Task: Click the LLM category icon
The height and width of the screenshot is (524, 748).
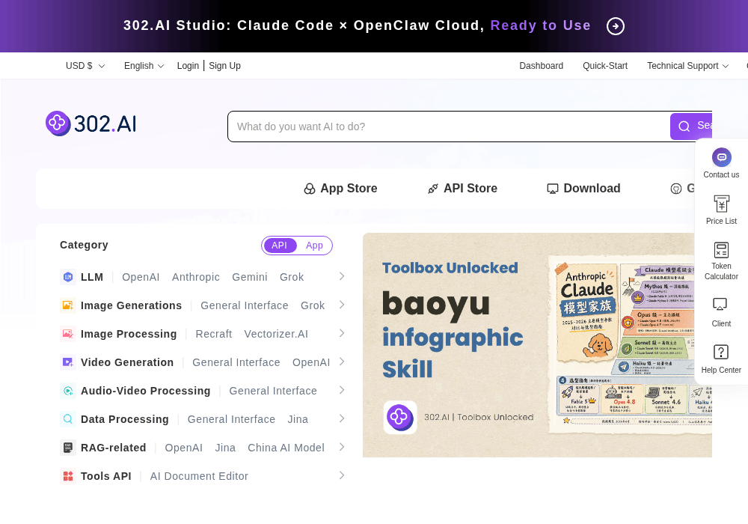Action: [68, 277]
